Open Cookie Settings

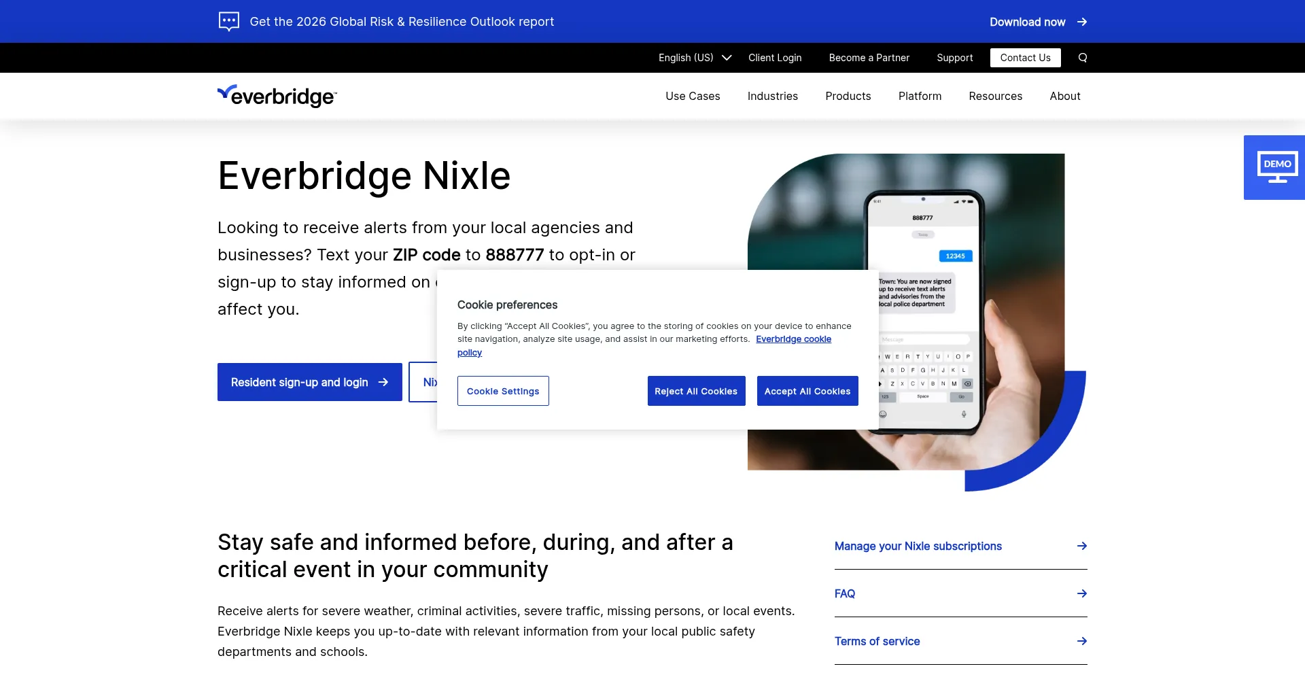coord(503,391)
